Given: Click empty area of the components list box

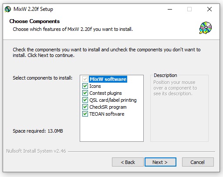Looking at the screenshot, I should (x=111, y=129).
